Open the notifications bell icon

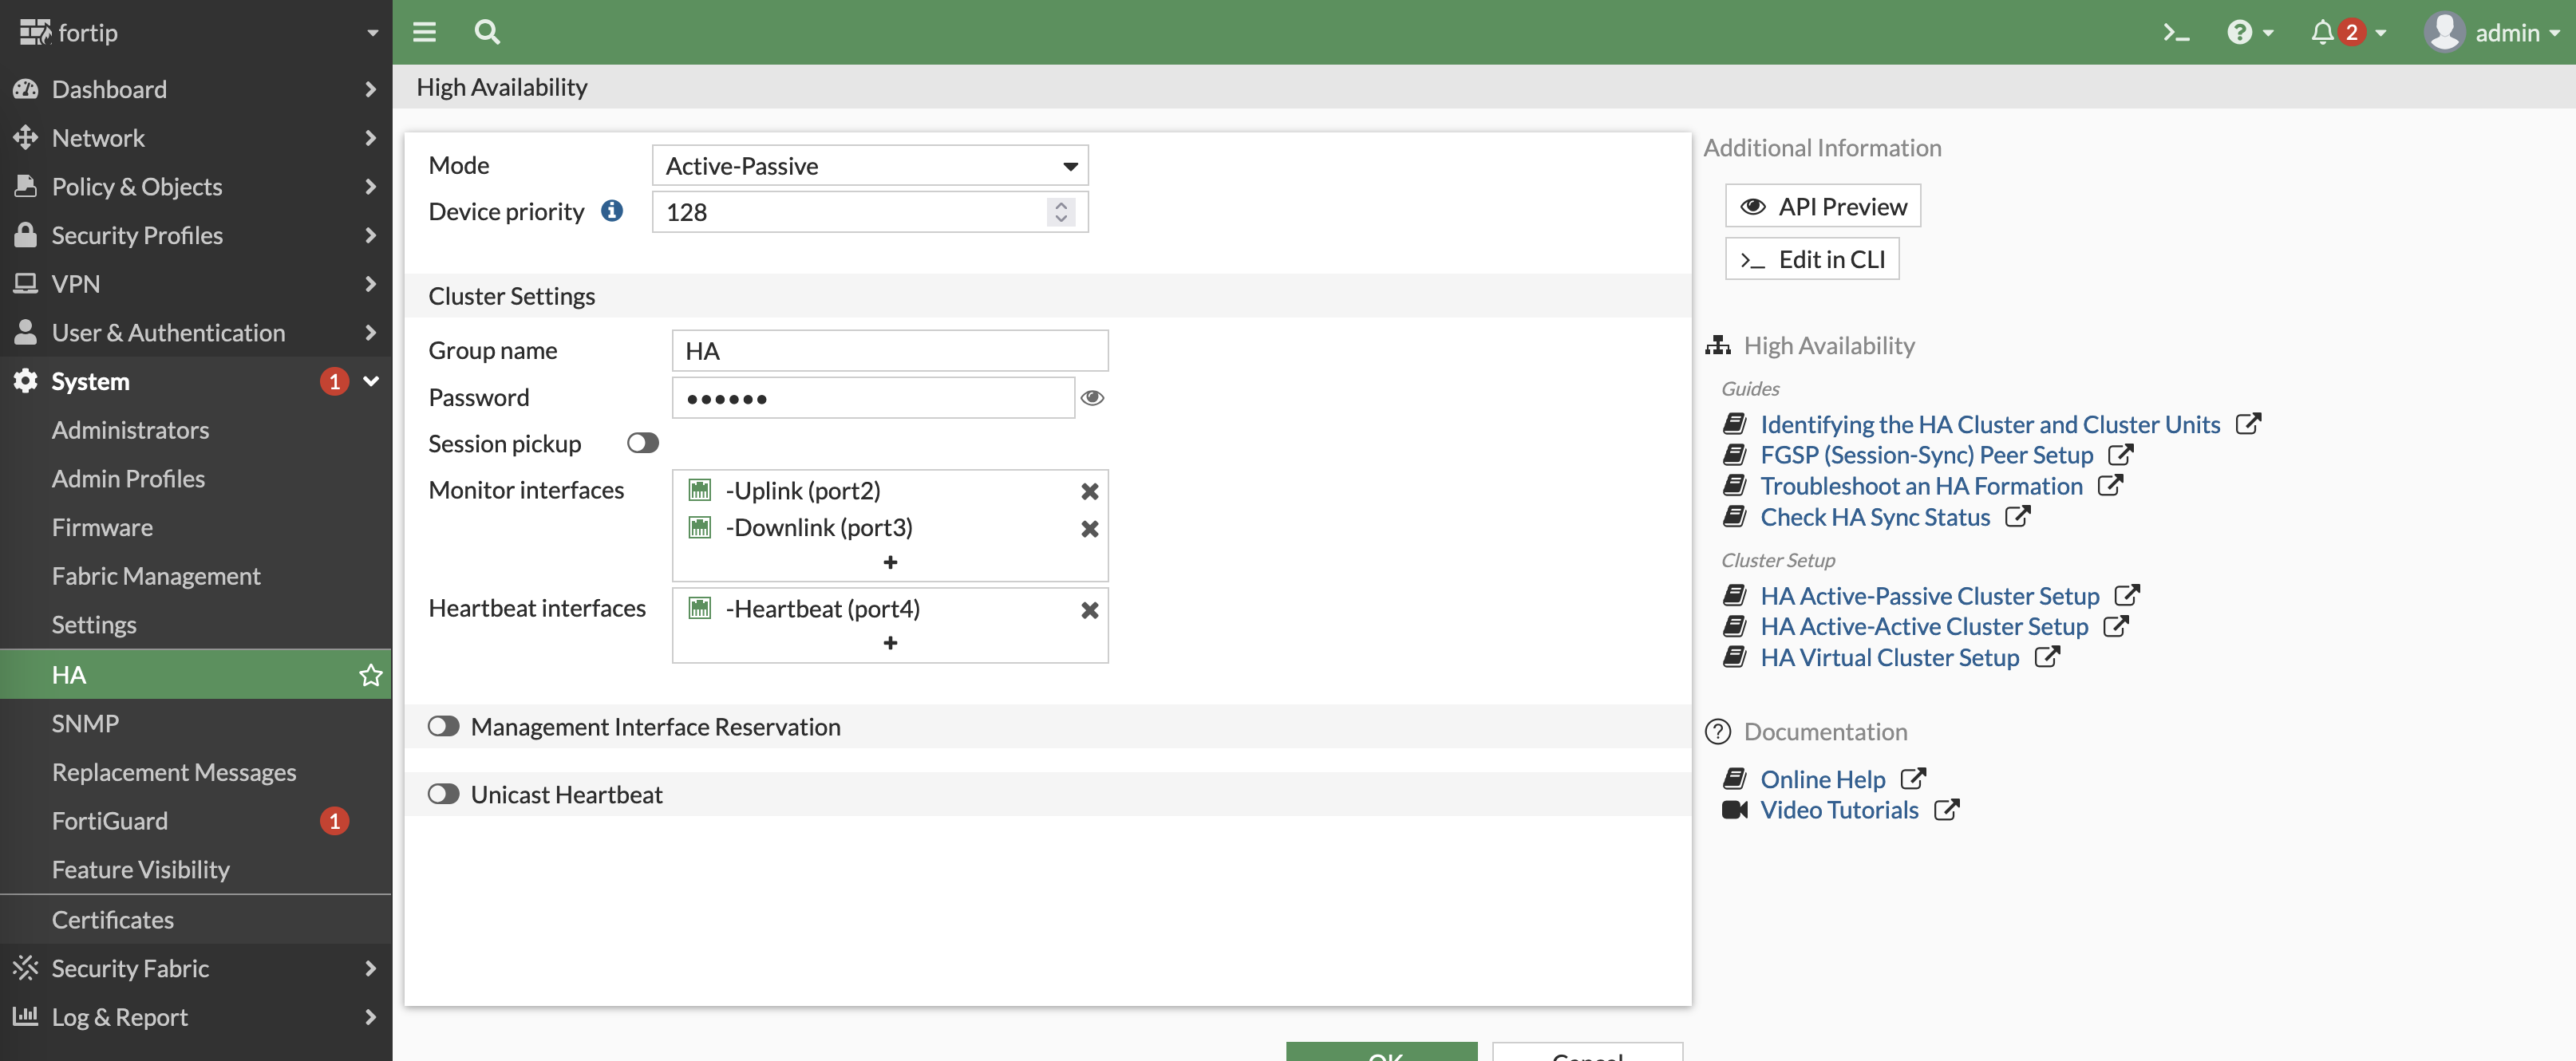point(2322,32)
